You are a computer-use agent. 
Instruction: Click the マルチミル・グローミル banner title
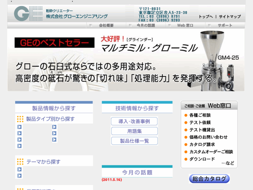[149, 48]
